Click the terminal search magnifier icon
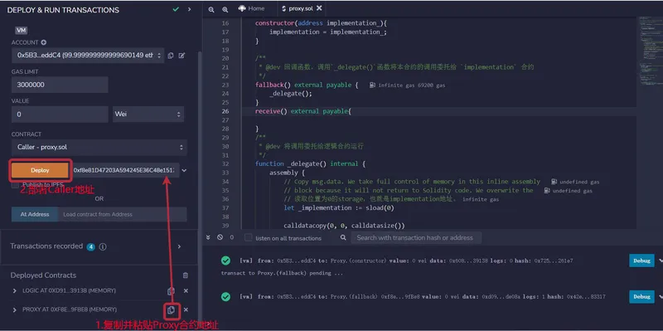 (343, 238)
